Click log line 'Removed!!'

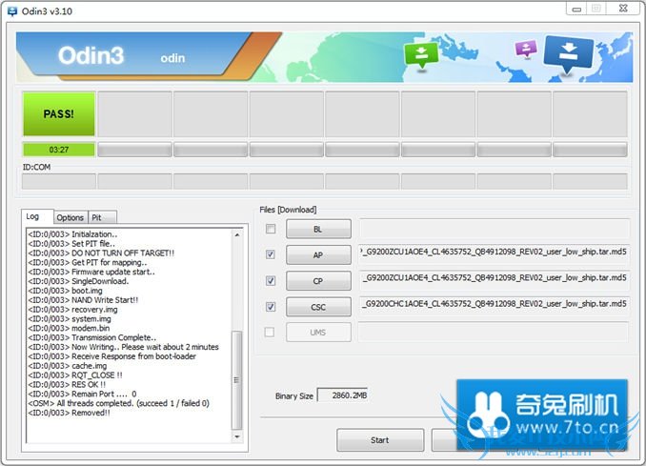[69, 413]
